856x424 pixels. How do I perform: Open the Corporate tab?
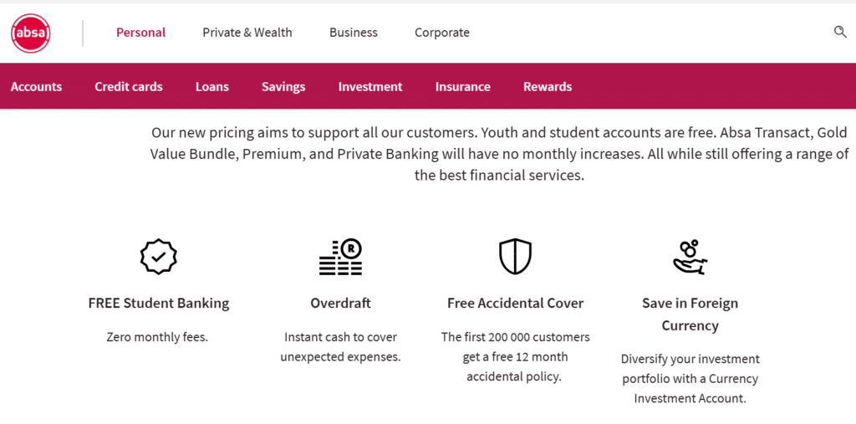tap(442, 33)
